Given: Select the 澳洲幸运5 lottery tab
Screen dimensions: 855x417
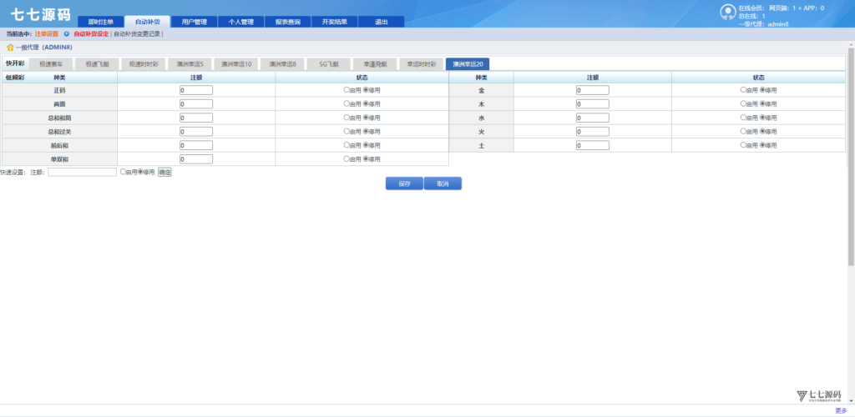Looking at the screenshot, I should [x=190, y=64].
